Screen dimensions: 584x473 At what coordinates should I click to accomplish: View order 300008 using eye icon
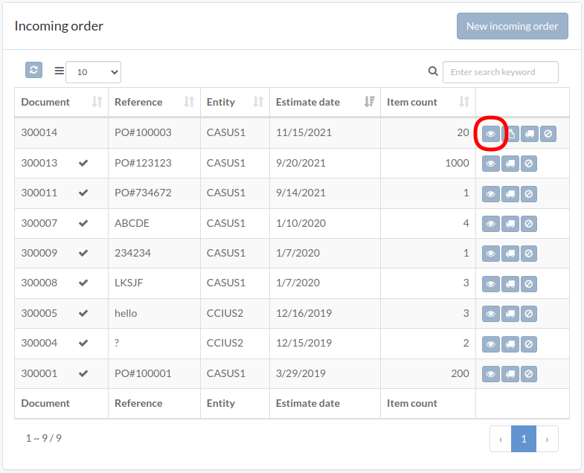click(x=491, y=284)
